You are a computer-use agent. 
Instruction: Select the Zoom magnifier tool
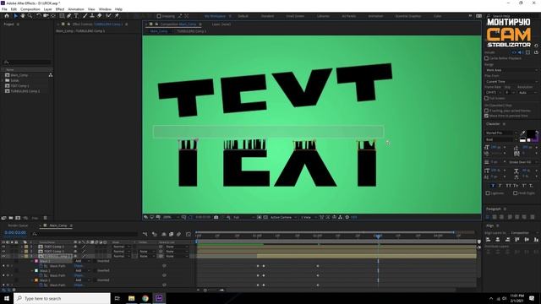click(30, 16)
